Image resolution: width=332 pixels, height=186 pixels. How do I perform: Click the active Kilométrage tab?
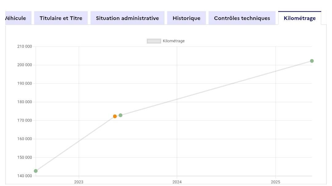(299, 18)
